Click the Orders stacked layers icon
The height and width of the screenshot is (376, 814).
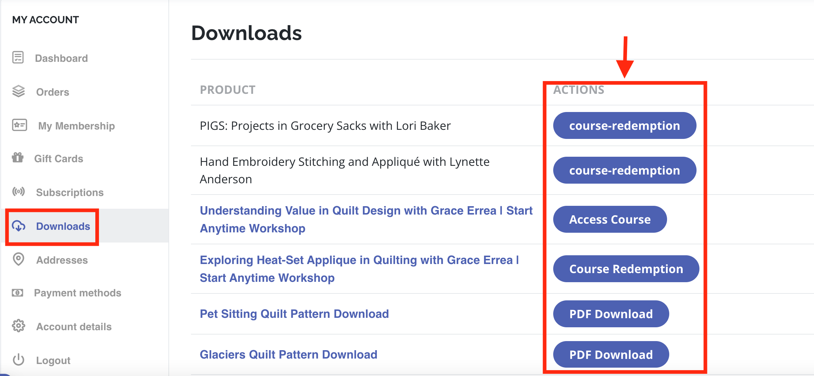tap(19, 91)
